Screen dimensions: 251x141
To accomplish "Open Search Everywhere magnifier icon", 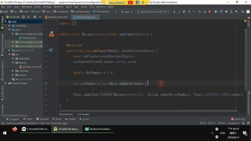I will [x=243, y=12].
